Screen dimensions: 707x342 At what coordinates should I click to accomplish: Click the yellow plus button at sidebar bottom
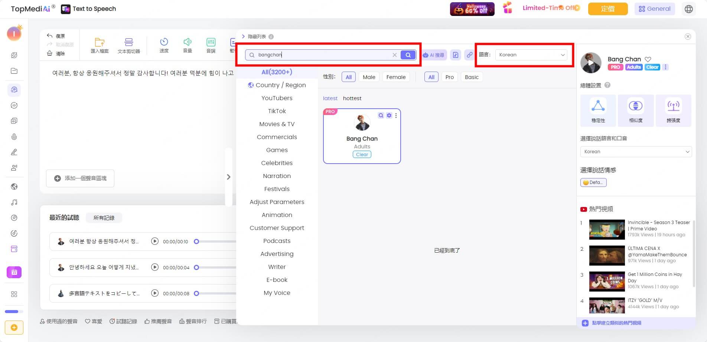[14, 328]
